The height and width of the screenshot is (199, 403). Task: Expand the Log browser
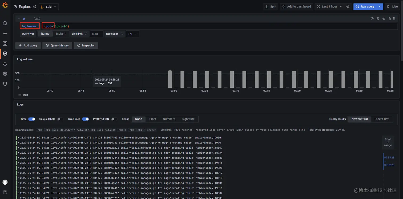click(x=30, y=26)
